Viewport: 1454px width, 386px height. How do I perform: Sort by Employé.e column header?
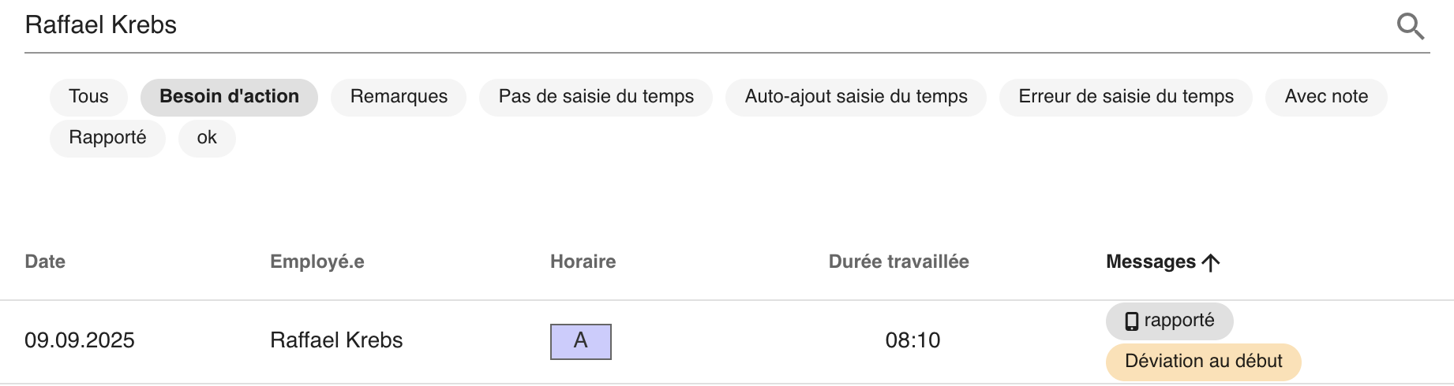(x=317, y=262)
